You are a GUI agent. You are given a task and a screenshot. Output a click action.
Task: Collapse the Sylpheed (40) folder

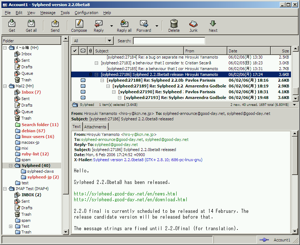pos(11,166)
